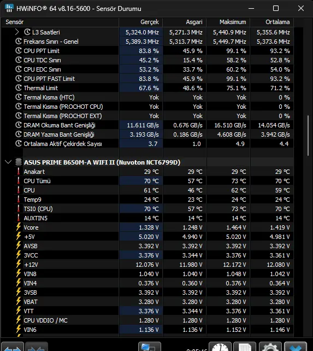Viewport: 313px width, 351px height.
Task: Click the 67.6 % Thermal Limit current value
Action: (149, 88)
